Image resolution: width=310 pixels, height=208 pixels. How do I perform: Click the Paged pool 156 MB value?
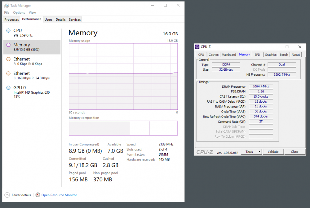[x=78, y=179]
